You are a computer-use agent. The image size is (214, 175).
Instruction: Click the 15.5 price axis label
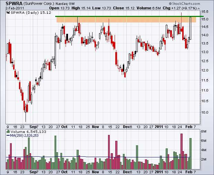pos(205,12)
